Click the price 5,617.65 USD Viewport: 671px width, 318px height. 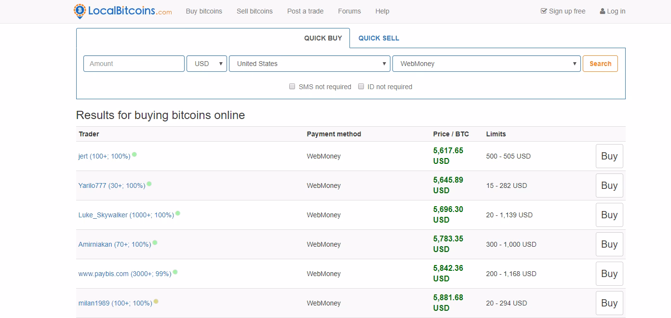pos(448,156)
